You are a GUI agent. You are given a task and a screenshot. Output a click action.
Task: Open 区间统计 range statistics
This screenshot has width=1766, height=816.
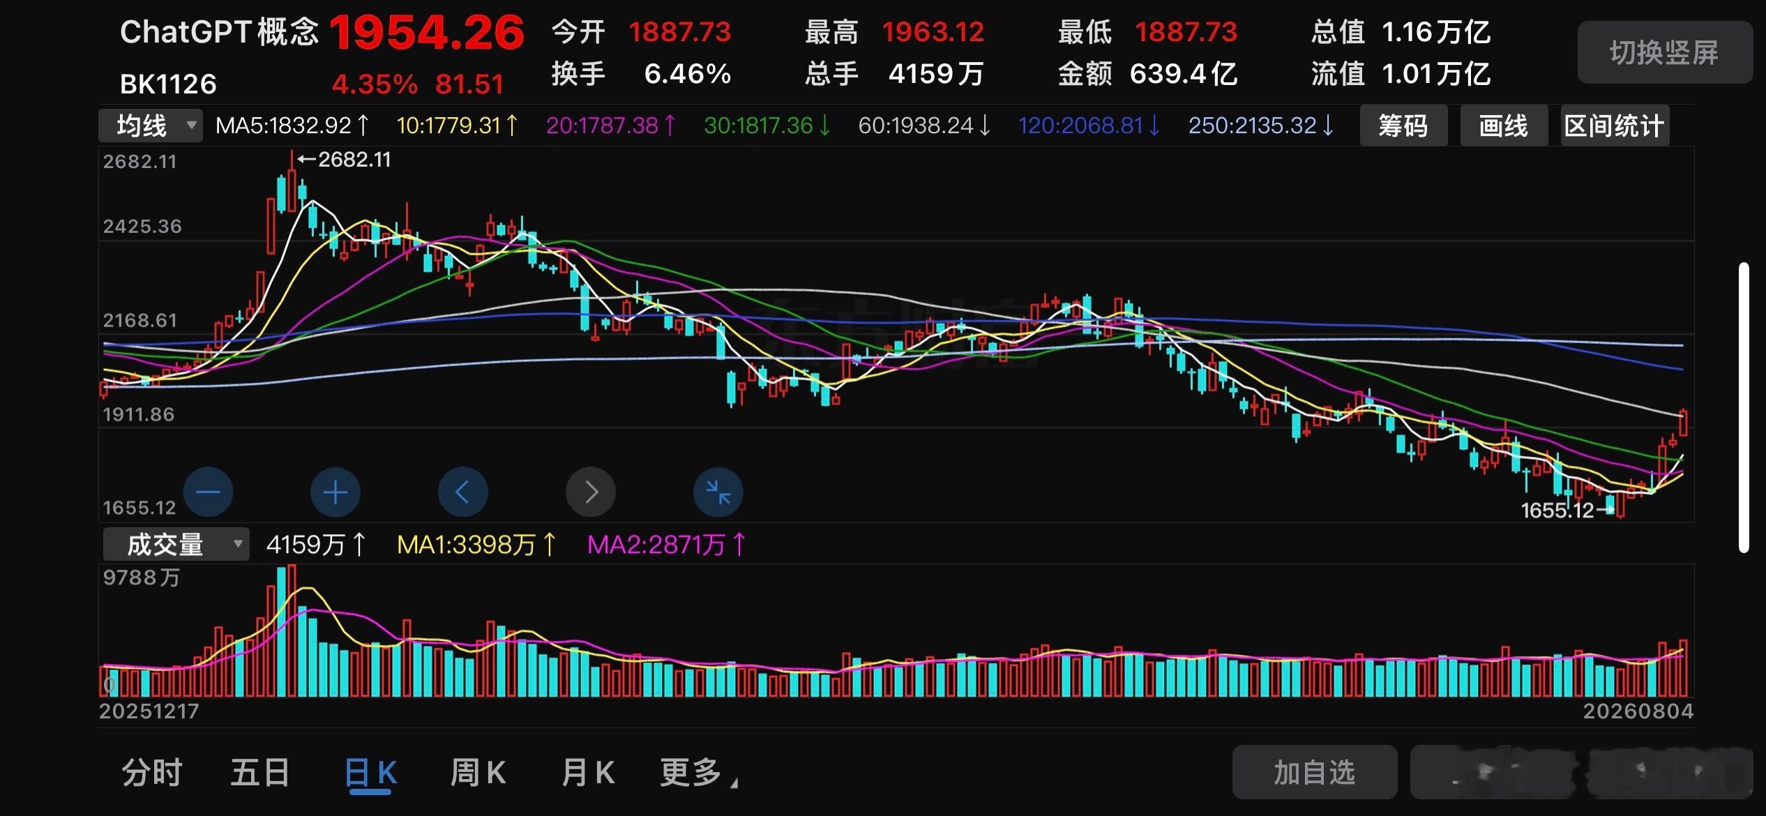click(1615, 126)
